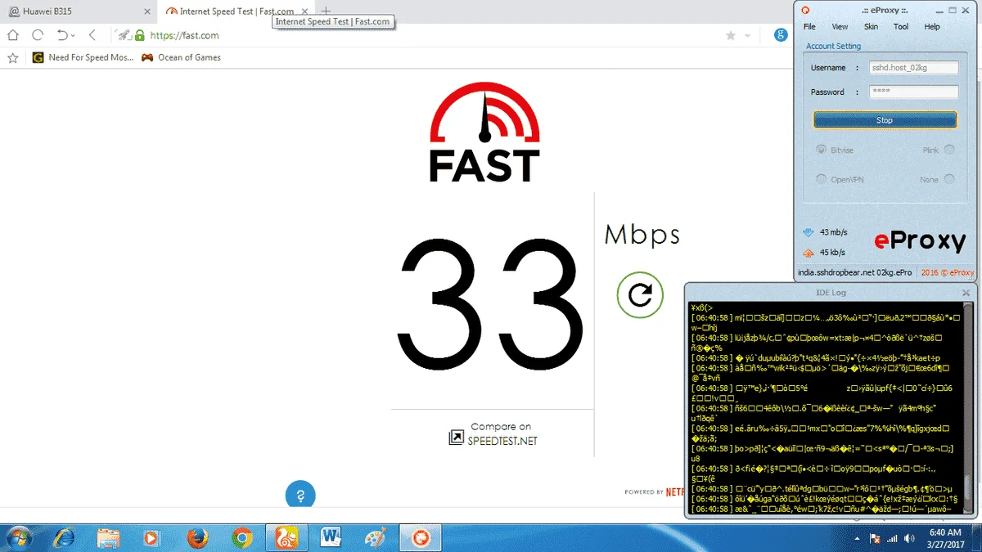Open Microsoft Word from taskbar
This screenshot has height=552, width=982.
[x=331, y=537]
